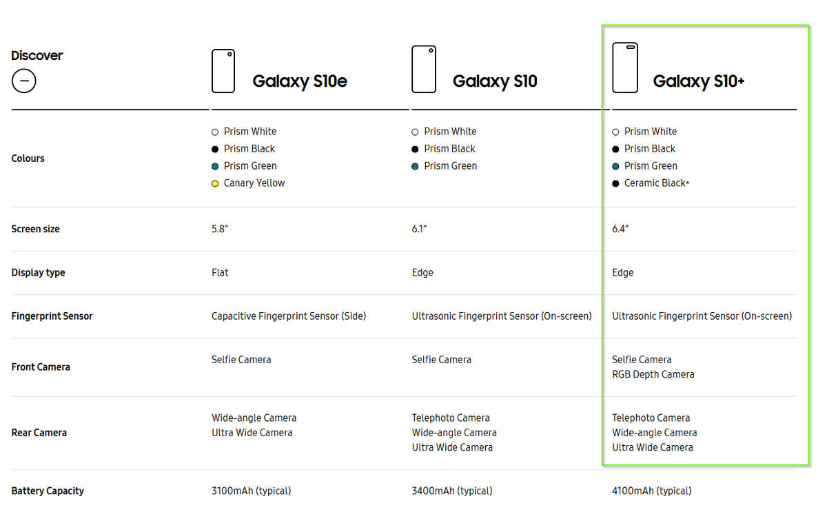This screenshot has height=512, width=827.
Task: Click the Fingerprint Sensor row label
Action: [x=52, y=316]
